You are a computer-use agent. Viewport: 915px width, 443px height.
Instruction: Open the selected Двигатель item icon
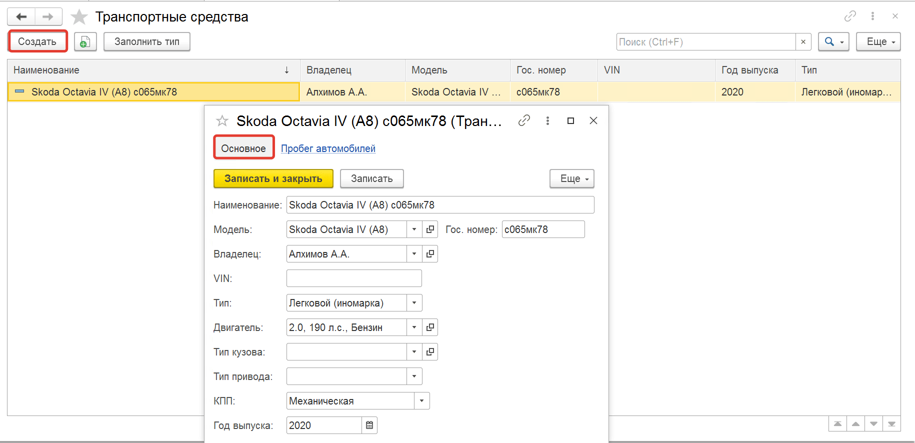(x=430, y=327)
